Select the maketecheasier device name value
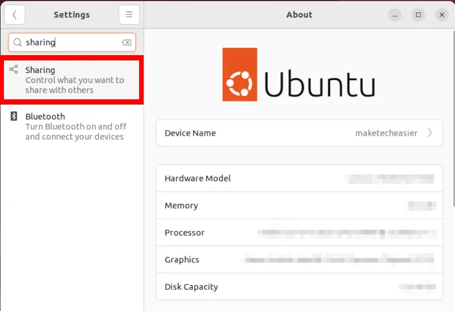 (x=386, y=132)
